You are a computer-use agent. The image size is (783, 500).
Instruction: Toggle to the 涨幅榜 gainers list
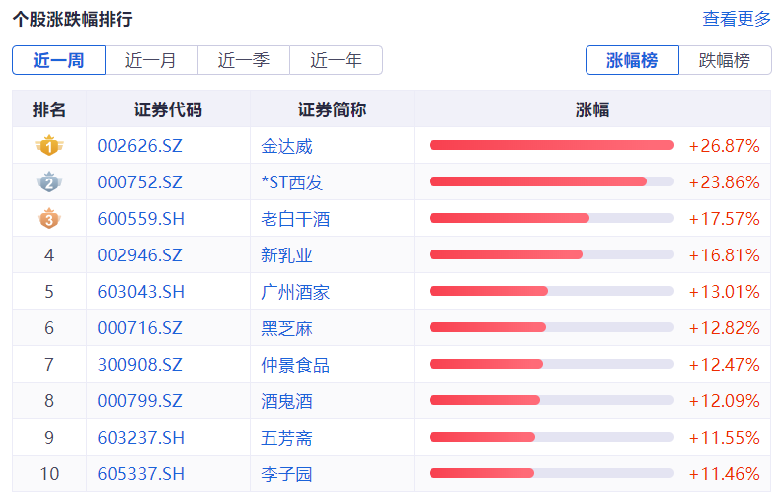(632, 60)
